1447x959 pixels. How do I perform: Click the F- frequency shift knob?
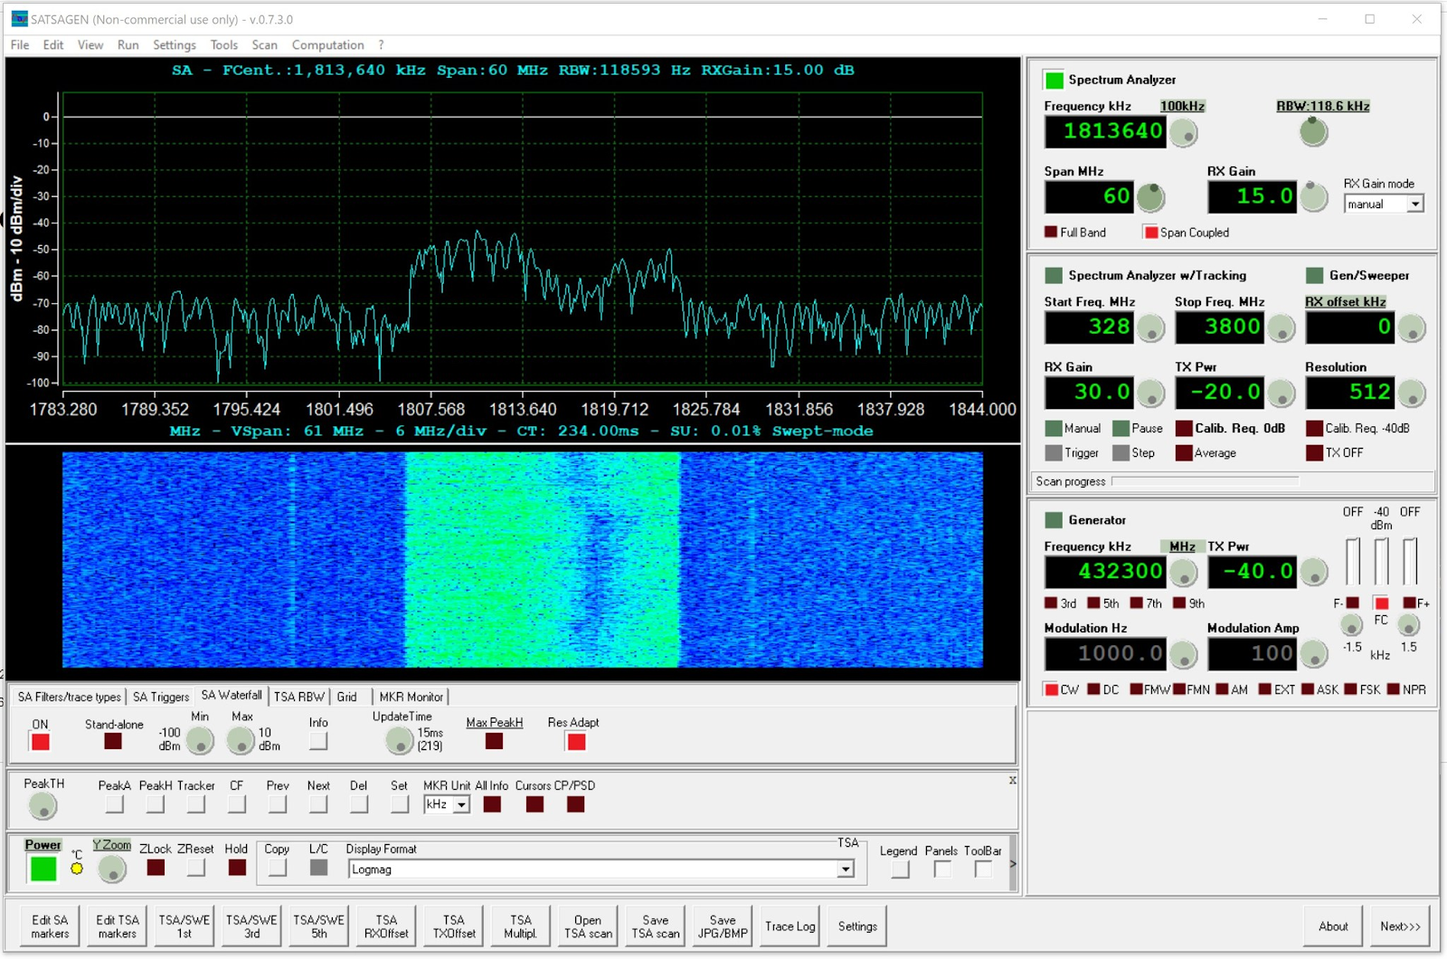click(1351, 625)
